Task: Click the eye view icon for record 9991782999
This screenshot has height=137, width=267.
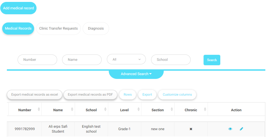Action: (x=230, y=129)
